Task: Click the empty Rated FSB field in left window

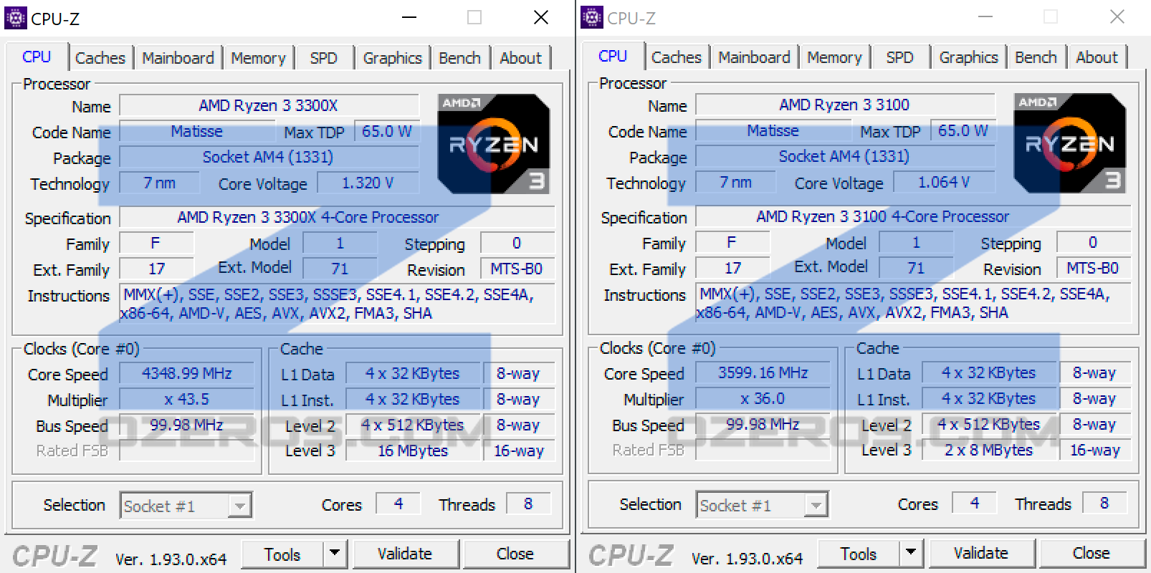Action: (186, 451)
